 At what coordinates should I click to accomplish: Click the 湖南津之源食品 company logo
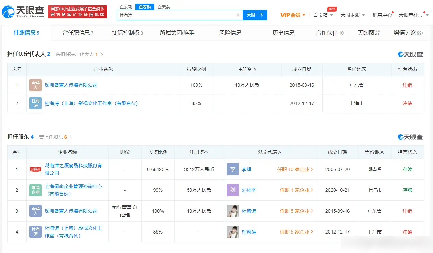click(35, 169)
